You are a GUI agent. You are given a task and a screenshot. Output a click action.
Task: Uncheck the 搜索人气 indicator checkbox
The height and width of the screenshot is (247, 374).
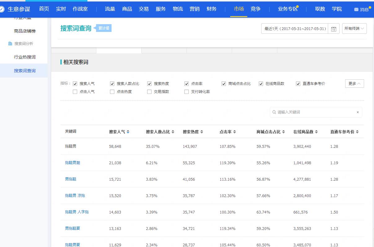click(x=75, y=84)
